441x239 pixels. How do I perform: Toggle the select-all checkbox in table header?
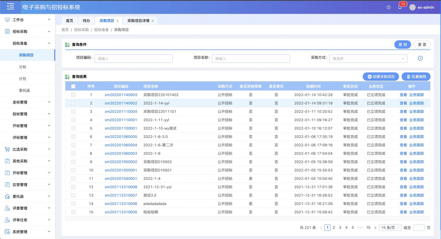click(73, 86)
